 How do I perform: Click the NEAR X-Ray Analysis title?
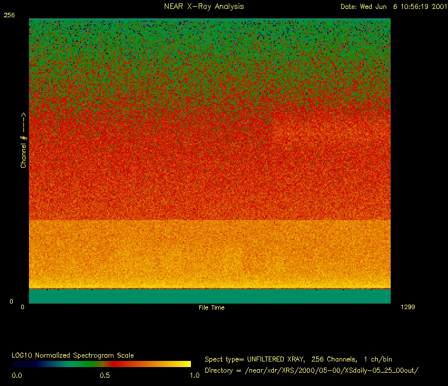tap(204, 7)
